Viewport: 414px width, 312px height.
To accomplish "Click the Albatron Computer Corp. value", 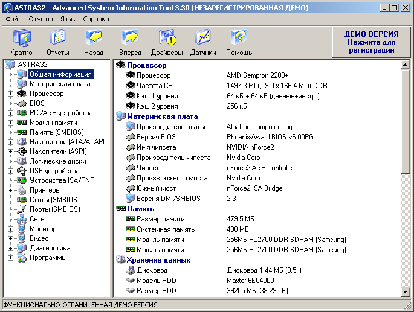I will [x=261, y=127].
